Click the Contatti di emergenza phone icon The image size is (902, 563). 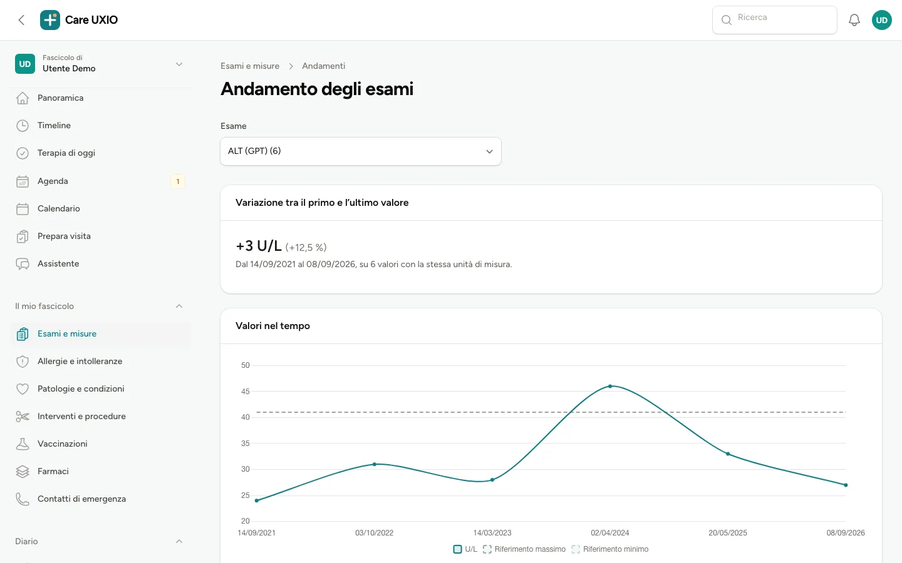23,499
